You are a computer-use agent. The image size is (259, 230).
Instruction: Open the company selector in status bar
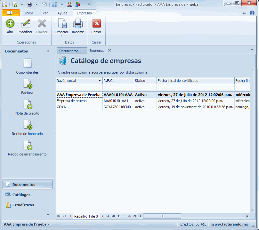(x=27, y=224)
